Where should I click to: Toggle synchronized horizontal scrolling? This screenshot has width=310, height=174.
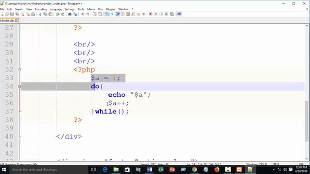point(100,14)
